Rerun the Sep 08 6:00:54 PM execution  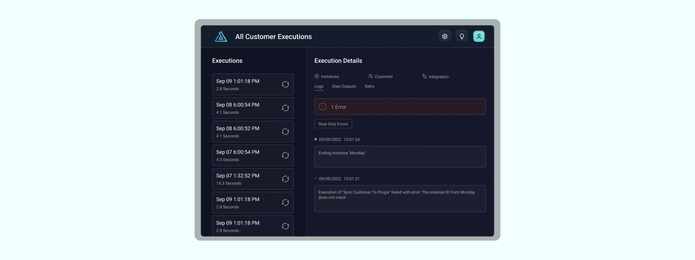[x=285, y=108]
